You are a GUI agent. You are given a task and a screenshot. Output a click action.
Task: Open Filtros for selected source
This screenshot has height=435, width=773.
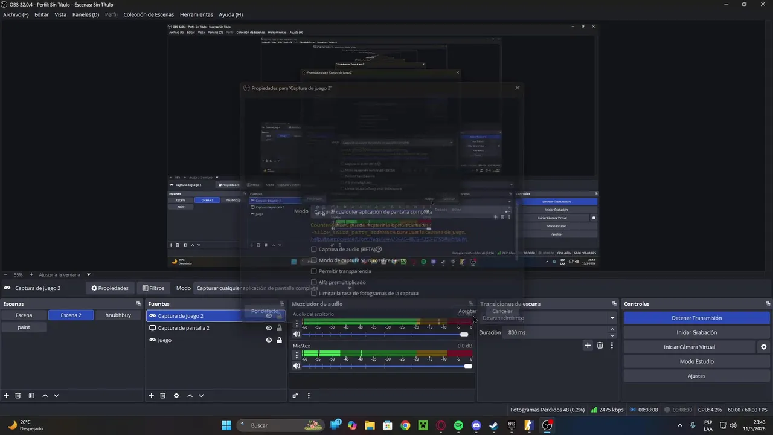click(153, 288)
